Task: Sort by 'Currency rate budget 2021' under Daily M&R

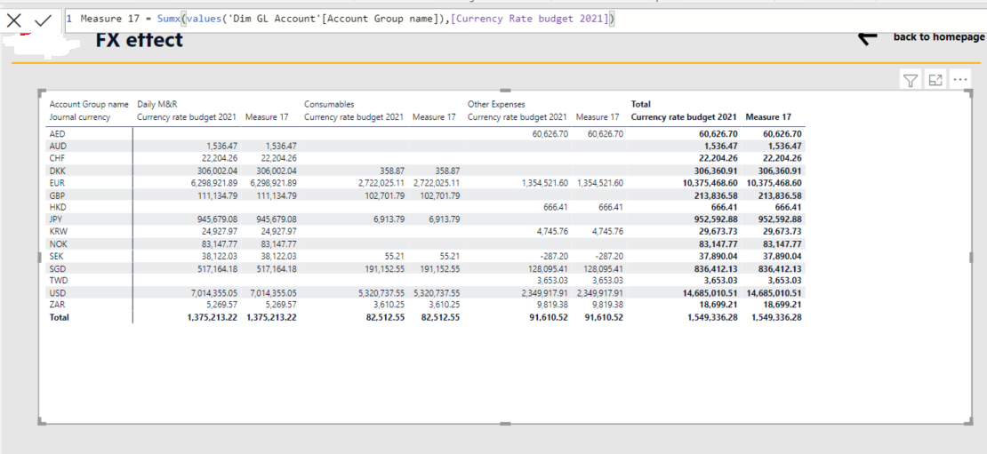Action: click(187, 117)
